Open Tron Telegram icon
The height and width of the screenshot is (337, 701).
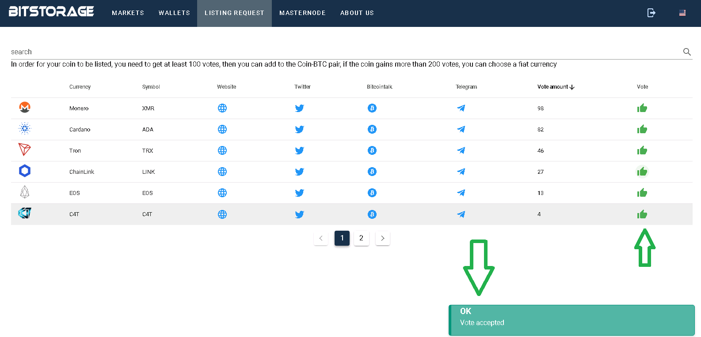tap(461, 150)
